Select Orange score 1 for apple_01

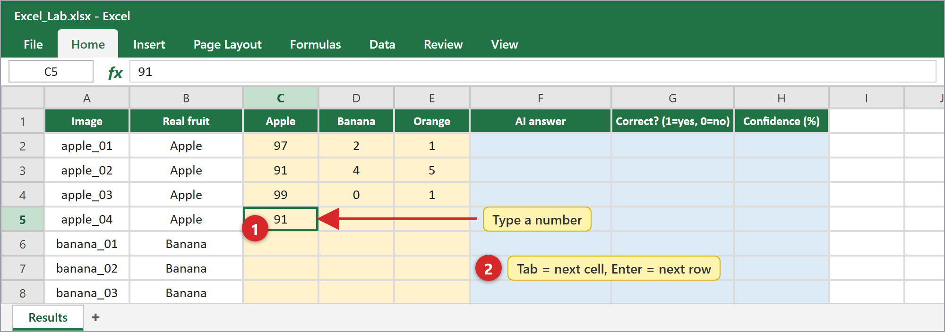coord(432,146)
